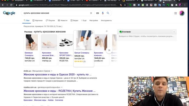Open 'Настройки' search settings

click(94, 20)
